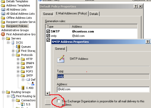Screen dimensions: 151x108
Task: Click the SMTP Address envelope-and-pencil icon
Action: tap(61, 59)
